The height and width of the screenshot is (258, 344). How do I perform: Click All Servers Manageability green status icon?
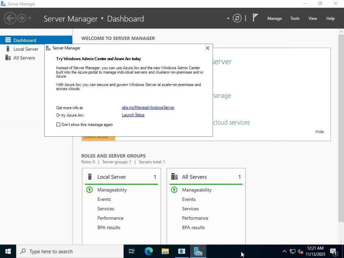pos(174,189)
